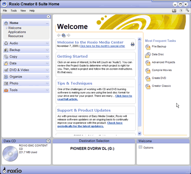Click the book guide icon in menu bar
191x174 pixels.
pyautogui.click(x=174, y=10)
